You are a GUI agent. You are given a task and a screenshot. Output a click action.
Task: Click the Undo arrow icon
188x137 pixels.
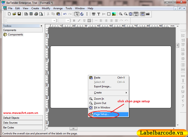click(65, 14)
